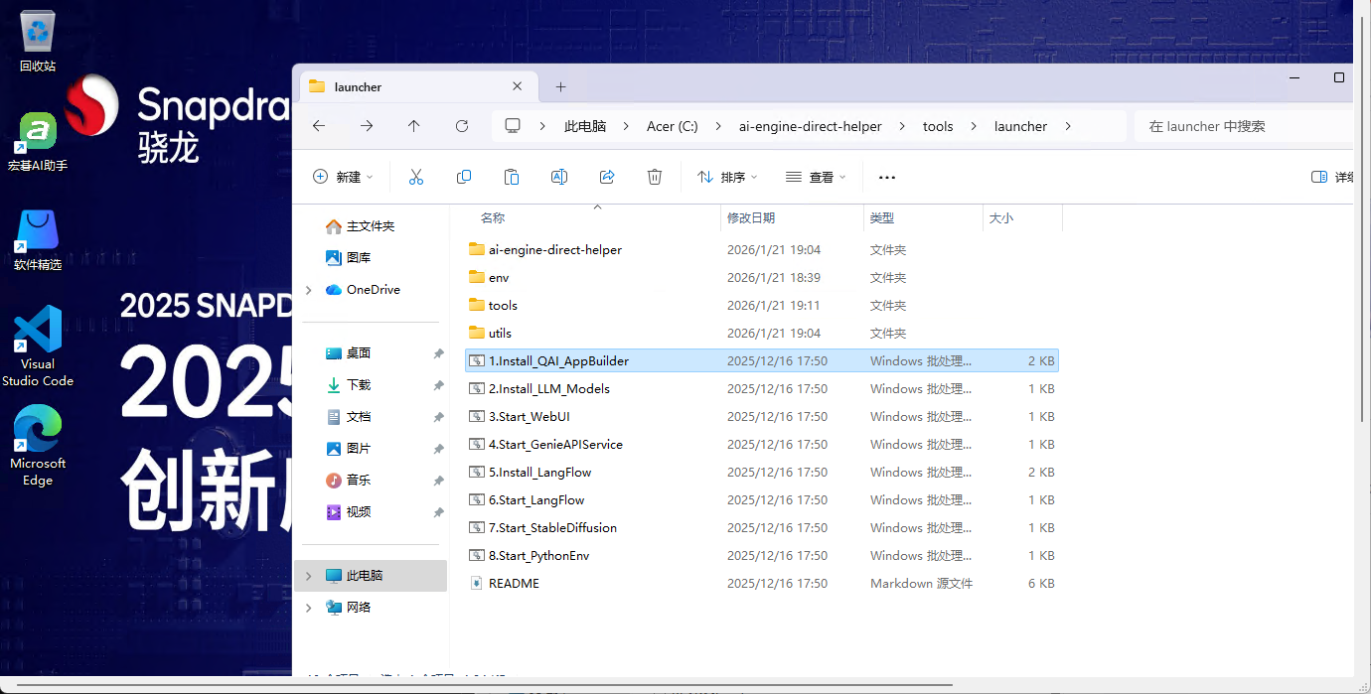Image resolution: width=1371 pixels, height=694 pixels.
Task: Open the 新建 dropdown menu
Action: pyautogui.click(x=343, y=177)
